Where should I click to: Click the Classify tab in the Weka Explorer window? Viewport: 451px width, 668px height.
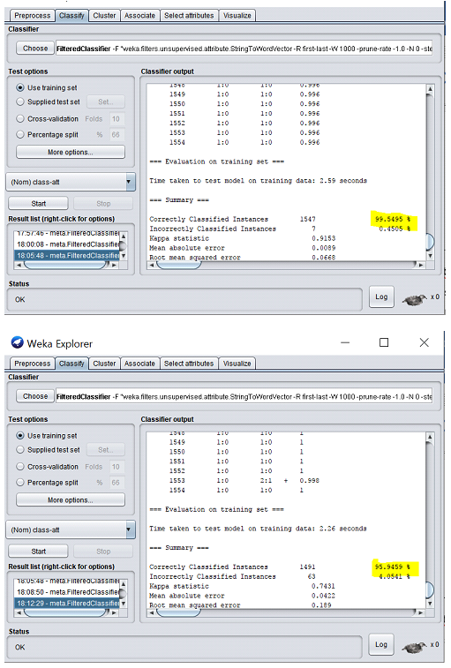coord(71,364)
